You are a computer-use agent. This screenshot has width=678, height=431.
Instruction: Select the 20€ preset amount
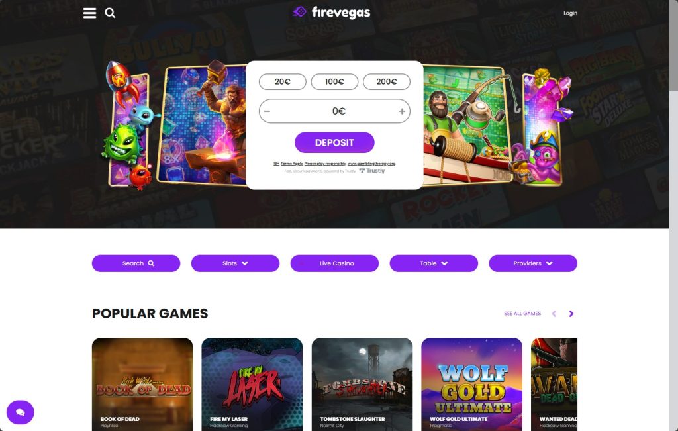282,81
